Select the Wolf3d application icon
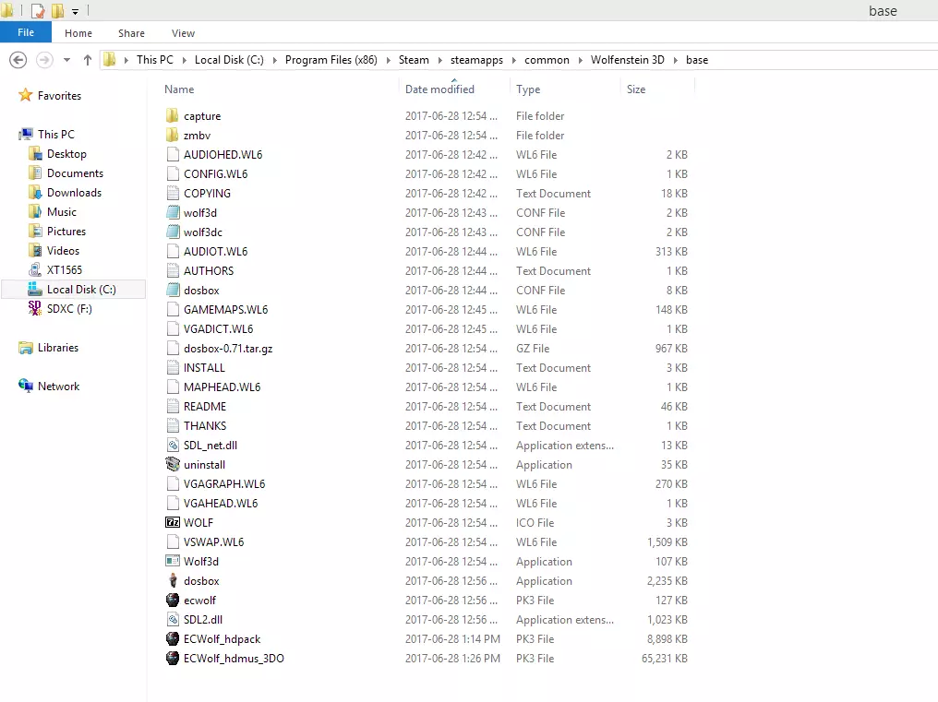The height and width of the screenshot is (702, 938). point(173,561)
